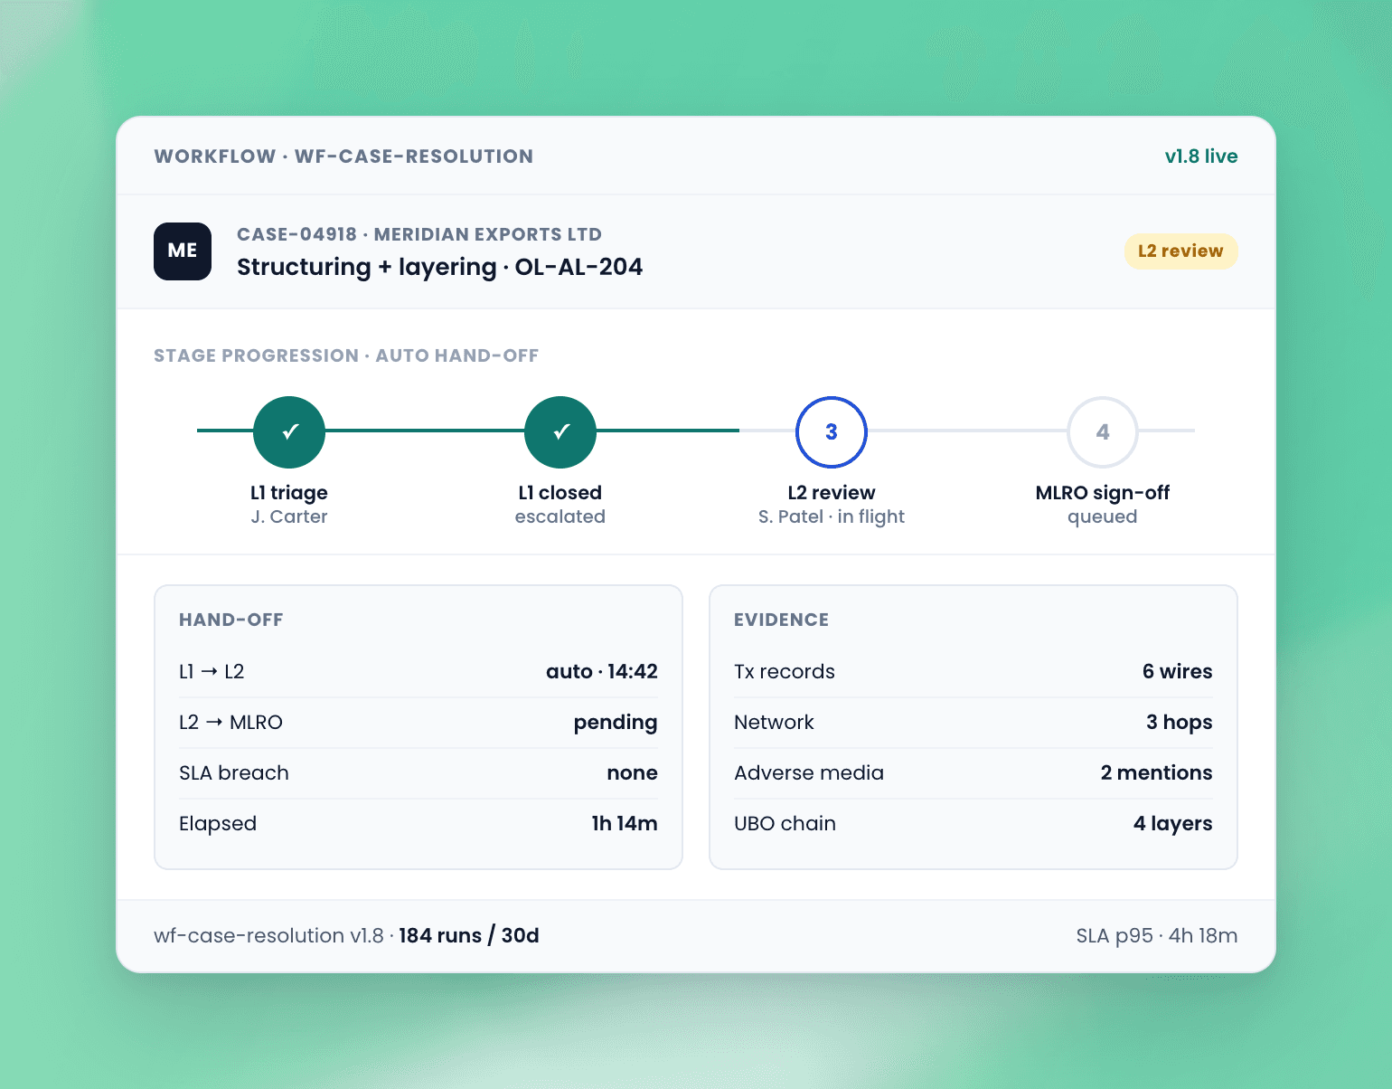Click the ME company avatar badge
The height and width of the screenshot is (1089, 1392).
click(x=183, y=251)
